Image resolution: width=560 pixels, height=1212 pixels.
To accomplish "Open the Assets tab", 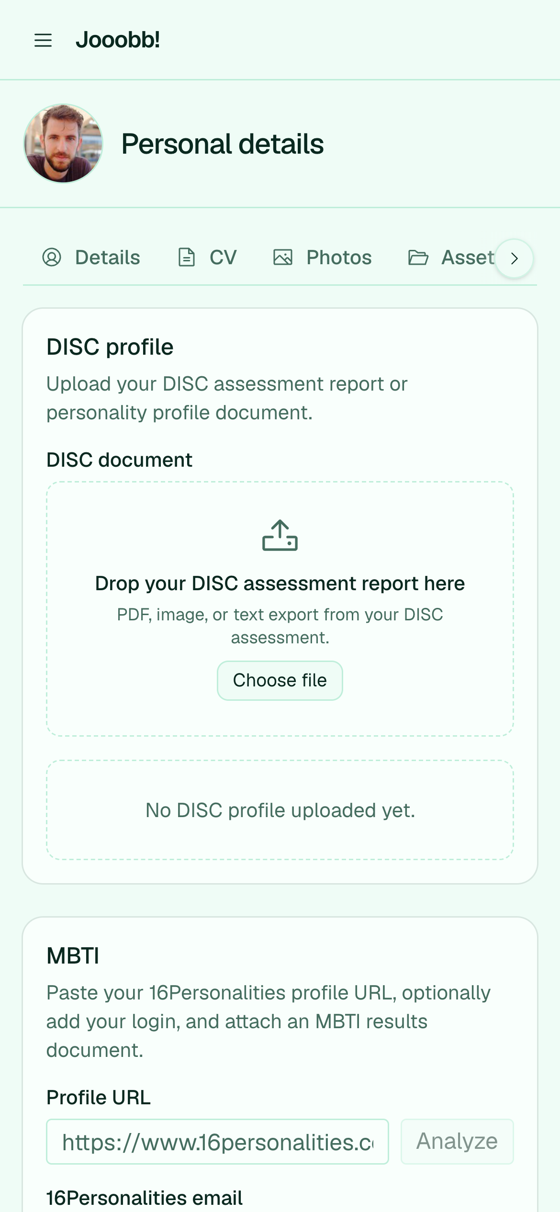I will pyautogui.click(x=451, y=258).
